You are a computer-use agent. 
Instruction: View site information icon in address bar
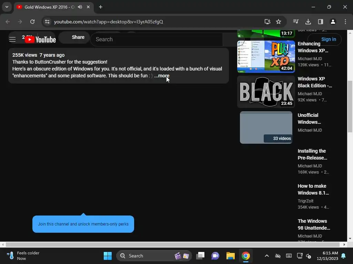point(47,22)
